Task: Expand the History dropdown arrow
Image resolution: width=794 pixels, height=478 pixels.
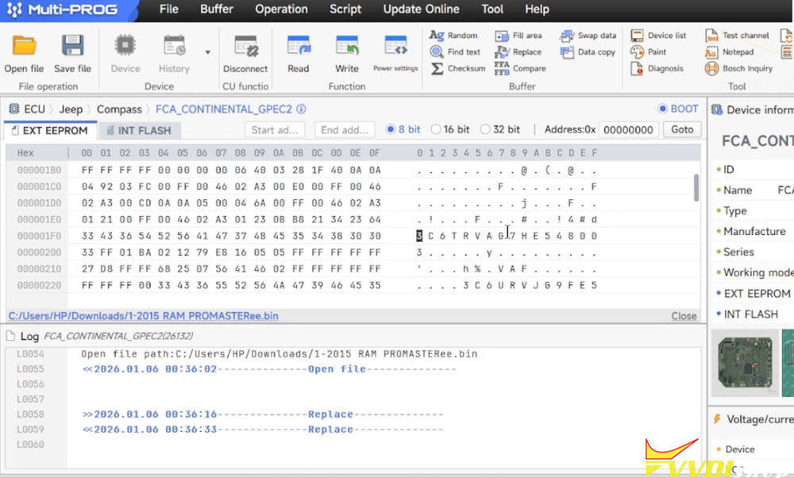Action: (x=207, y=52)
